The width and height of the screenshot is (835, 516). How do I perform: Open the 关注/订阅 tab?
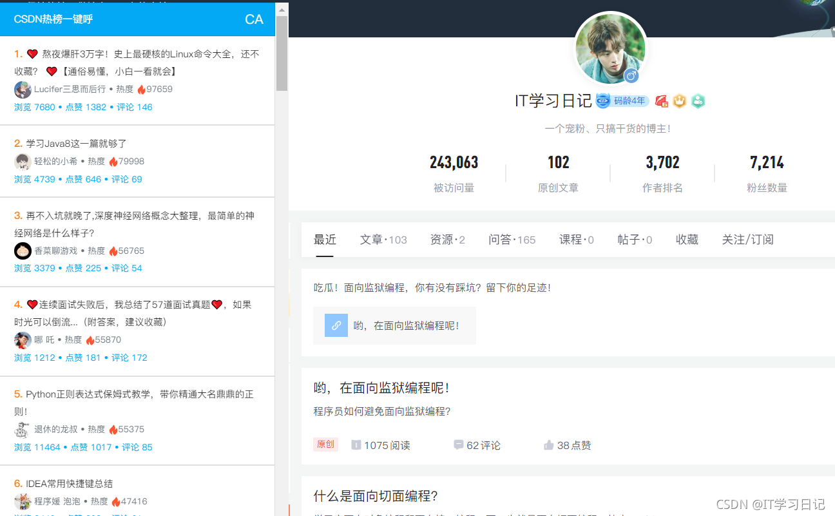click(747, 240)
